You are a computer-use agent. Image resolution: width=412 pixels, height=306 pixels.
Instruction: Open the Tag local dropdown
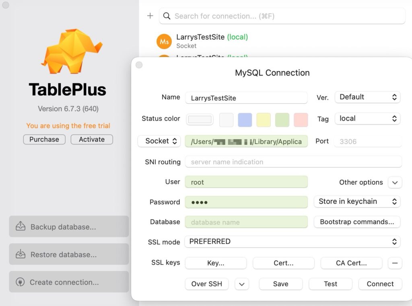(367, 119)
